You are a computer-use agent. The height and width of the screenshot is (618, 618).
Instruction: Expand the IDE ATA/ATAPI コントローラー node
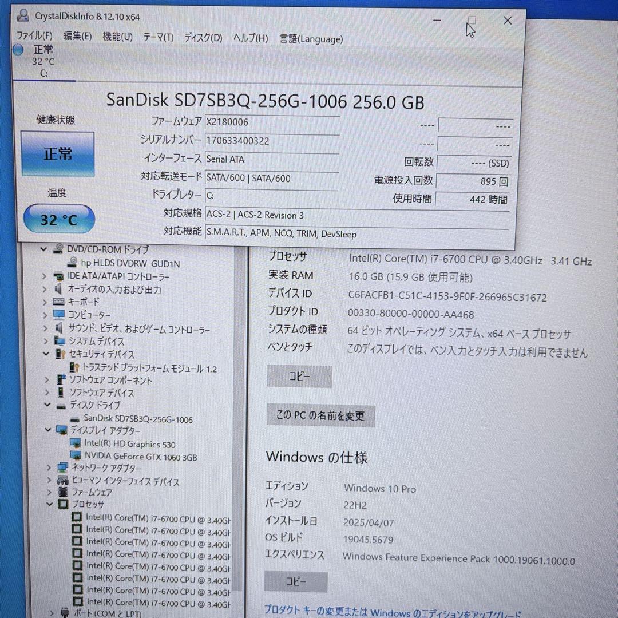point(44,276)
